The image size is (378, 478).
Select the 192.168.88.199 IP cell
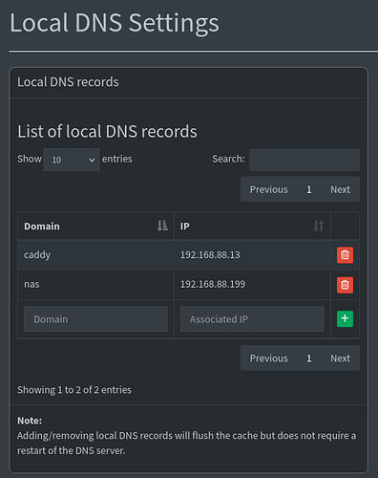pyautogui.click(x=252, y=285)
